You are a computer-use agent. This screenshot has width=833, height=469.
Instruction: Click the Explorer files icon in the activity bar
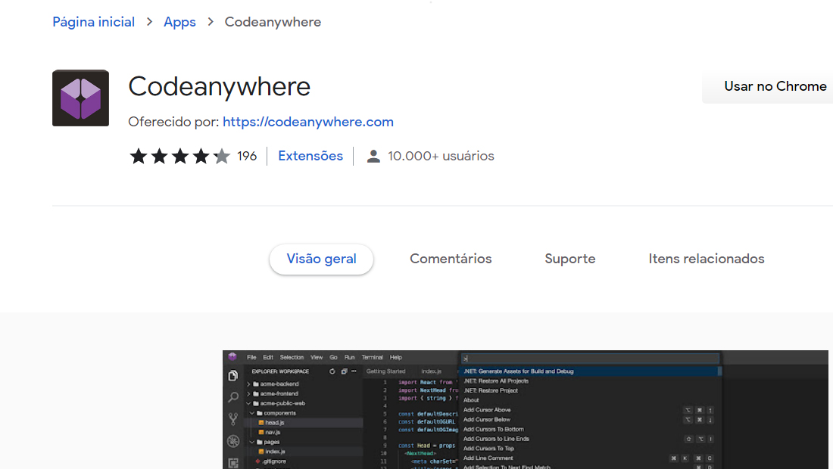233,376
